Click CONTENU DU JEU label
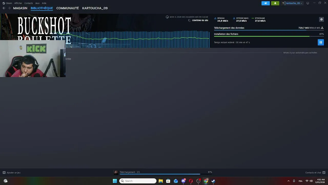Screen dimensions: 328x185 coord(200,20)
